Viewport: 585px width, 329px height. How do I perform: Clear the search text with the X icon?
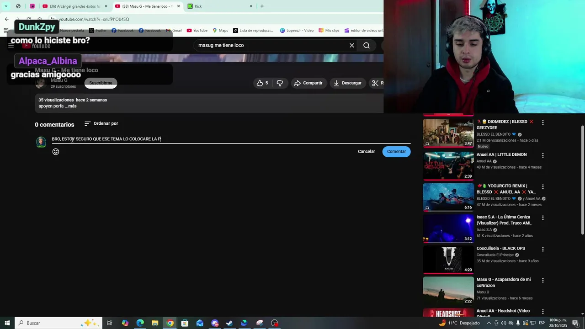(x=352, y=45)
